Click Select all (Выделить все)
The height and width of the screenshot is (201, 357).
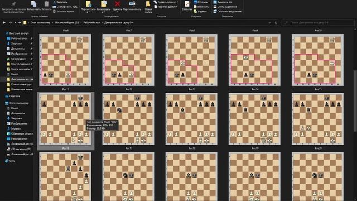[223, 2]
